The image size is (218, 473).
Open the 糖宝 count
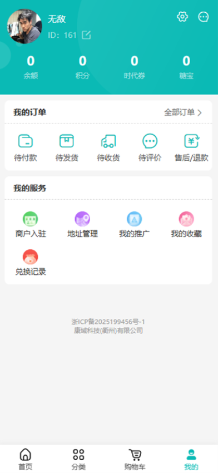click(x=186, y=61)
